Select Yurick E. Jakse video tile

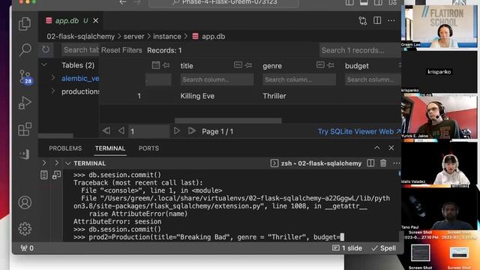click(x=439, y=116)
